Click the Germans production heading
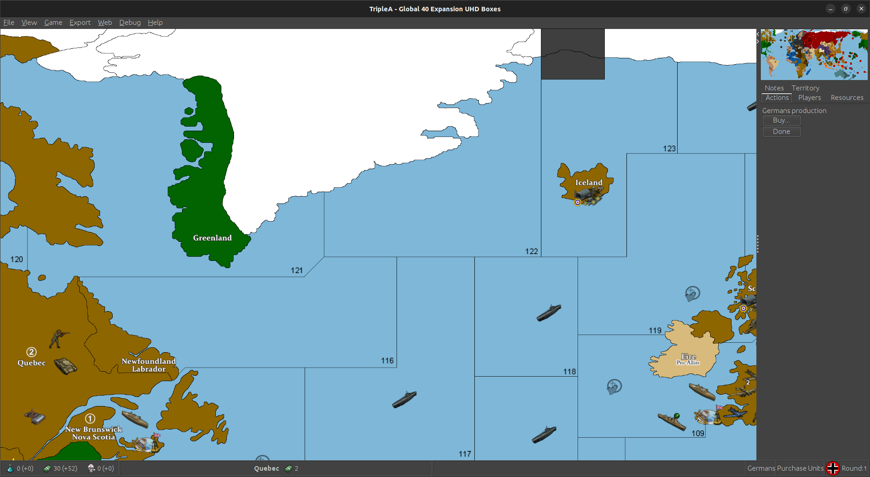This screenshot has height=477, width=870. point(794,111)
